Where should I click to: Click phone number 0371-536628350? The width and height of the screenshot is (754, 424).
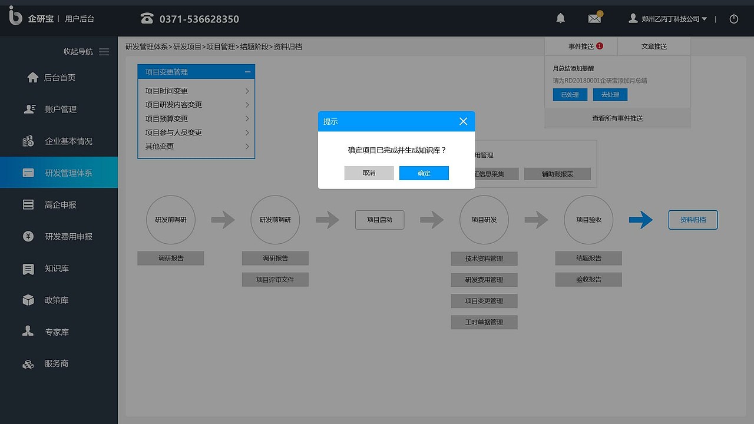pyautogui.click(x=199, y=19)
